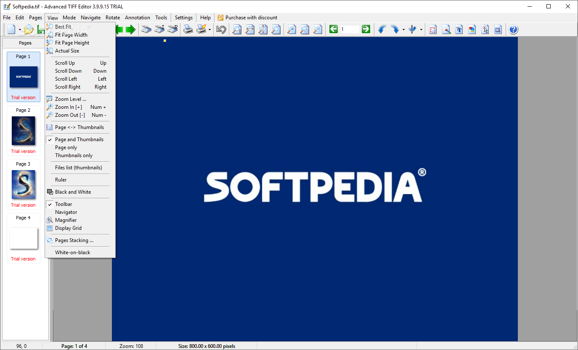The width and height of the screenshot is (578, 350).
Task: Click the plain scanner icon in toolbar
Action: pos(146,29)
